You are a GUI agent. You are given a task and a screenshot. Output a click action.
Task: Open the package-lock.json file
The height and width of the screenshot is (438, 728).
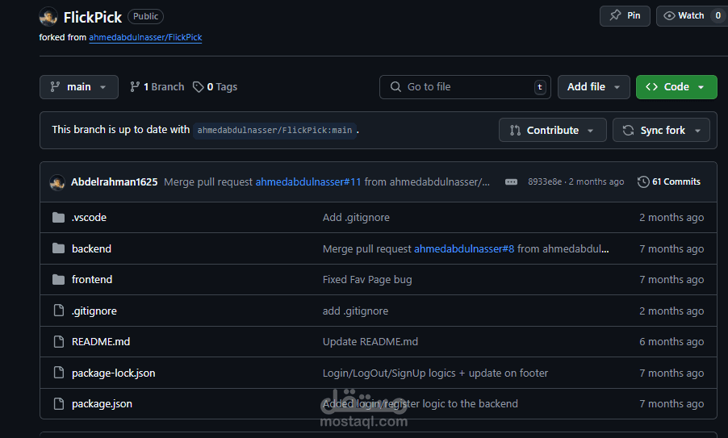[x=113, y=373]
